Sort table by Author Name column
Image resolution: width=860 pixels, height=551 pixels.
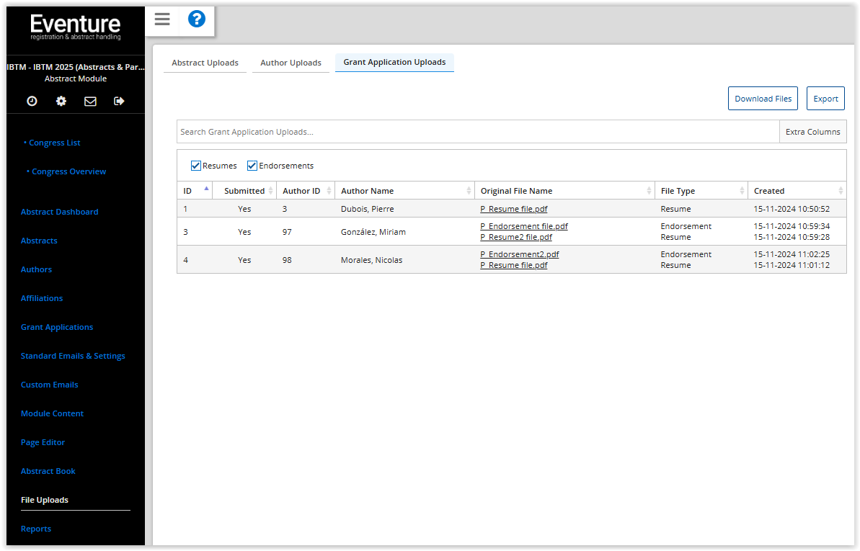(405, 191)
